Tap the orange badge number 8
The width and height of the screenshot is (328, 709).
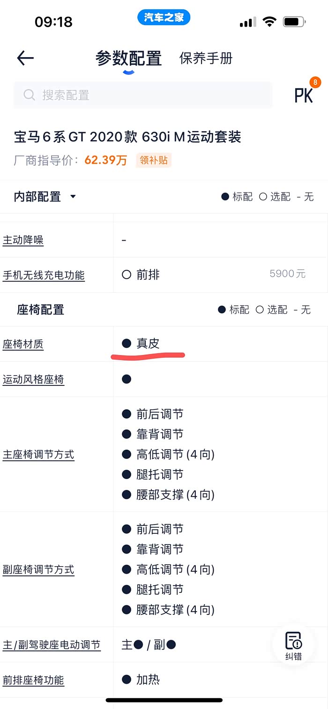click(315, 83)
